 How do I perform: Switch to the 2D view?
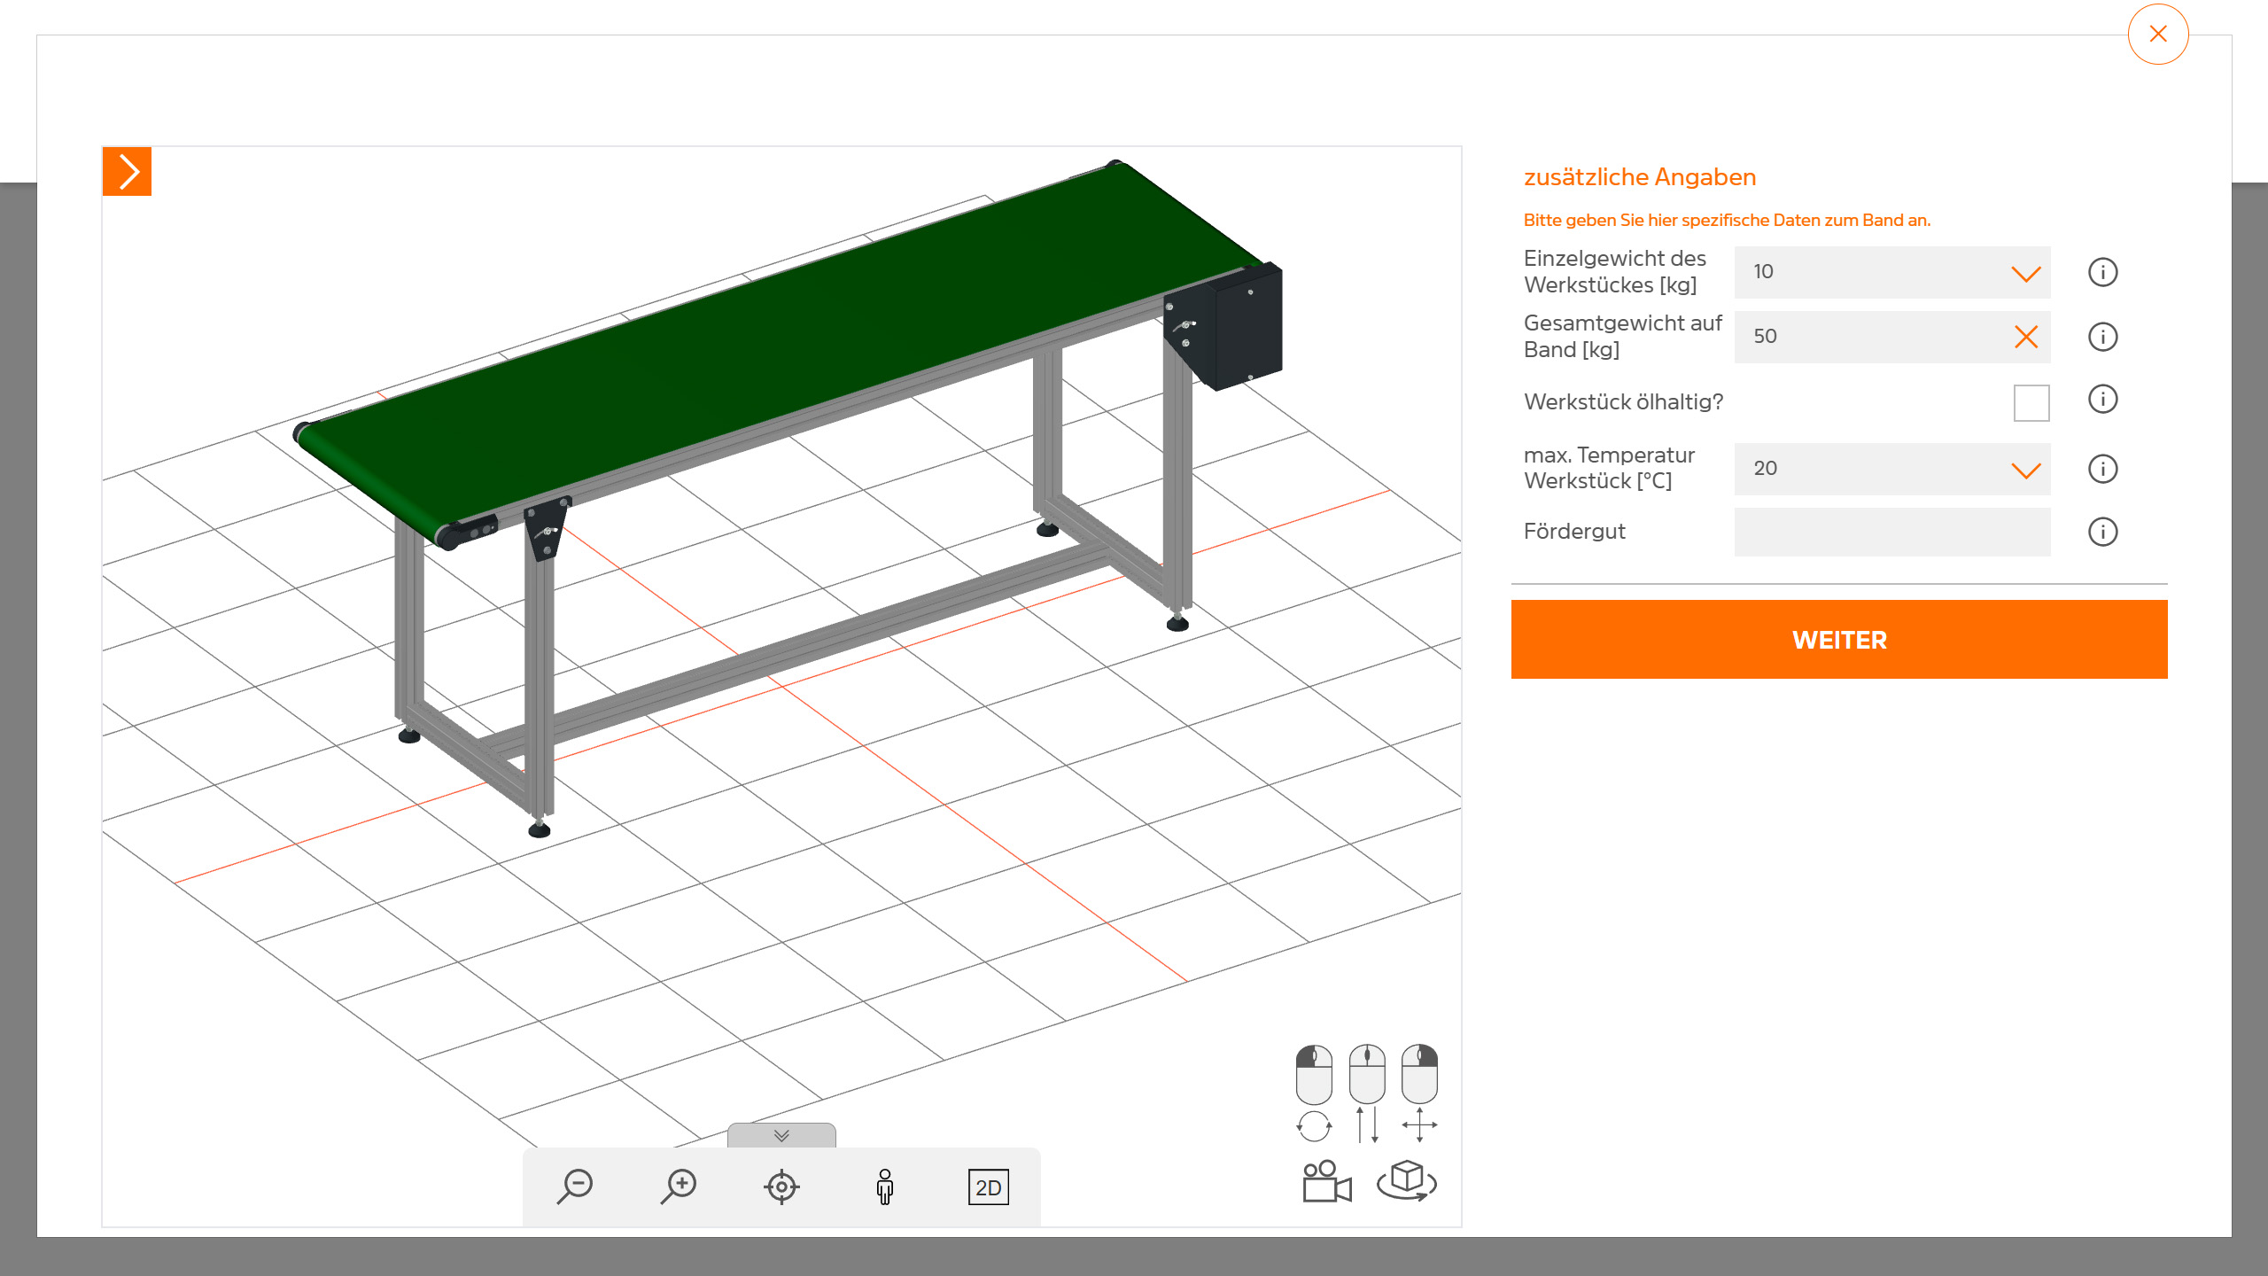(x=988, y=1187)
